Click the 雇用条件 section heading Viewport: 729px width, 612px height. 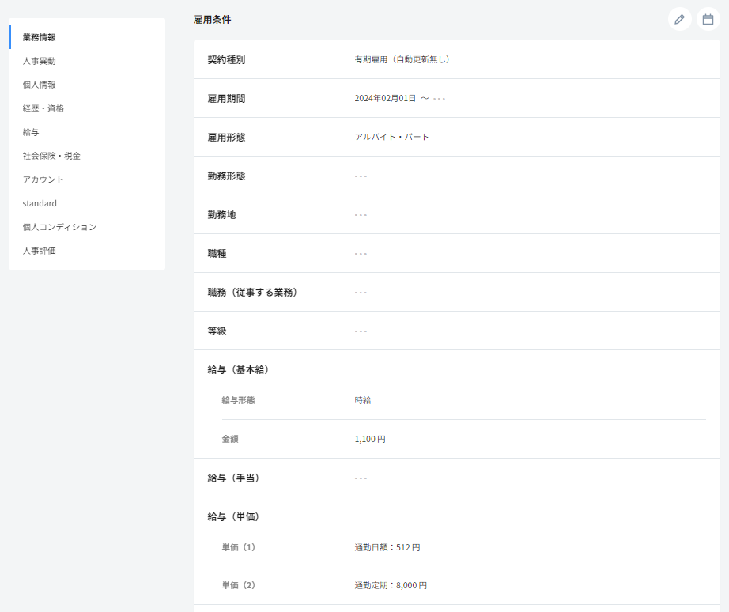[x=212, y=19]
